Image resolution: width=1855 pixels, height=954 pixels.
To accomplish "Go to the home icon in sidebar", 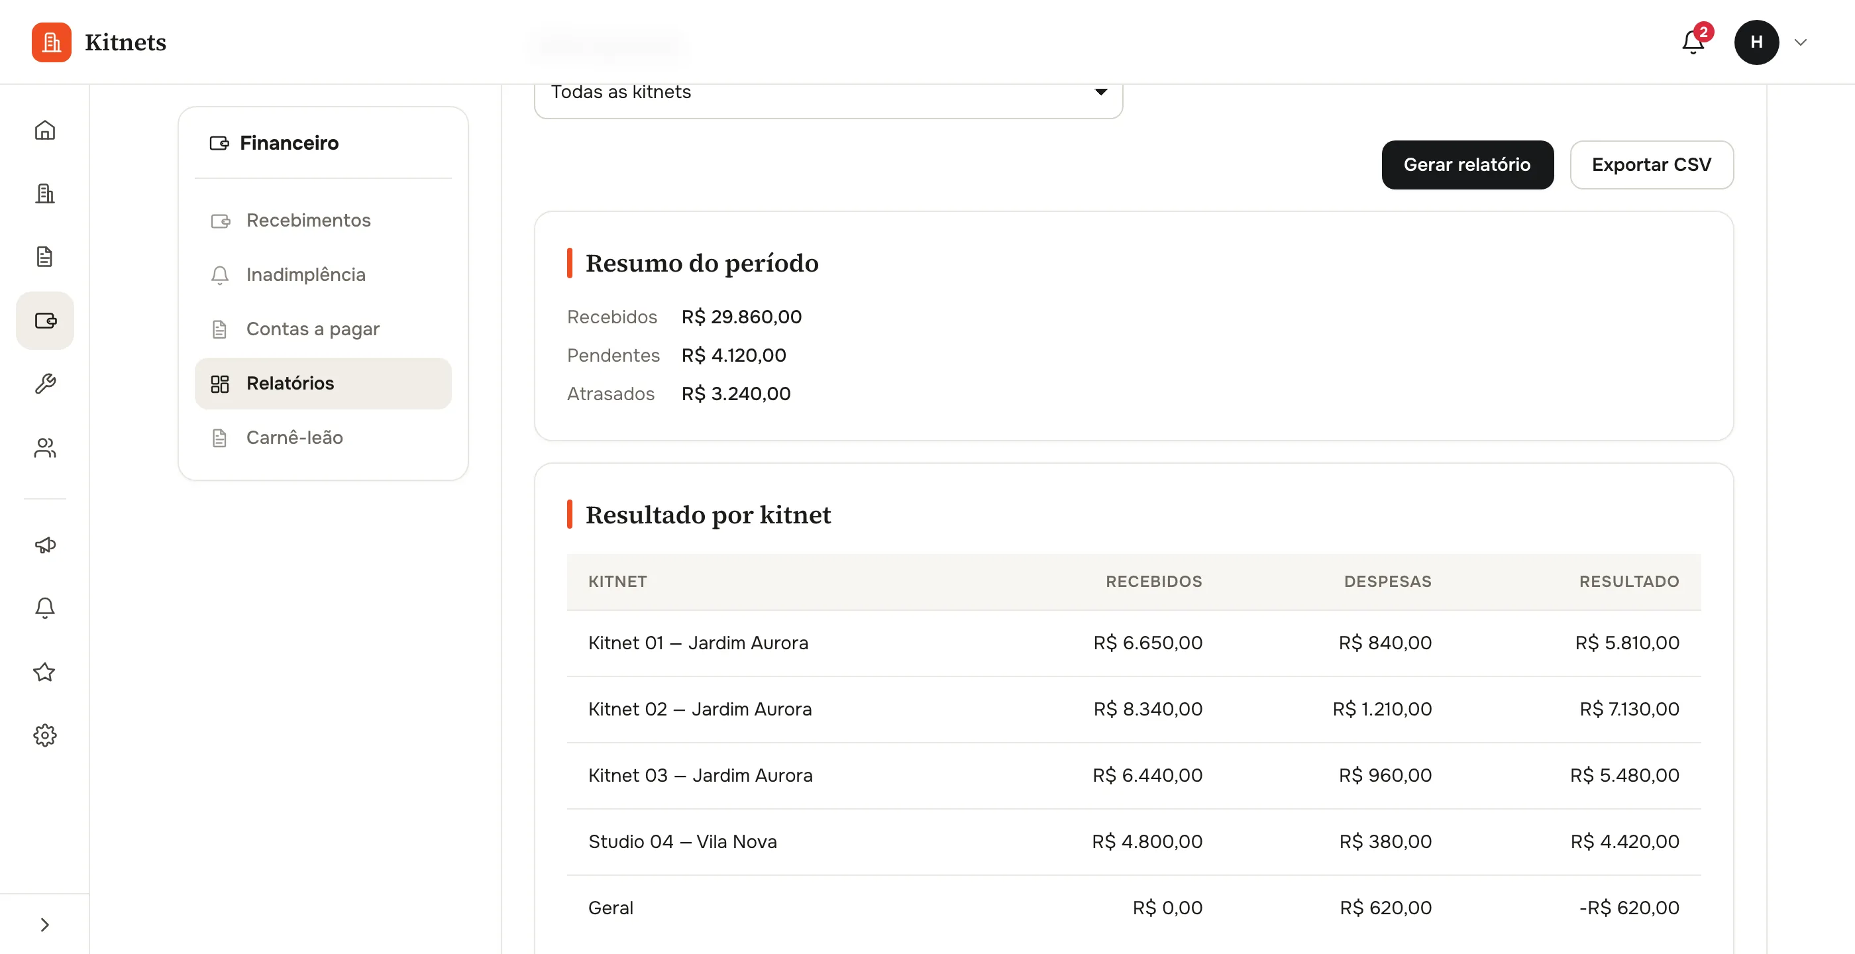I will (44, 130).
